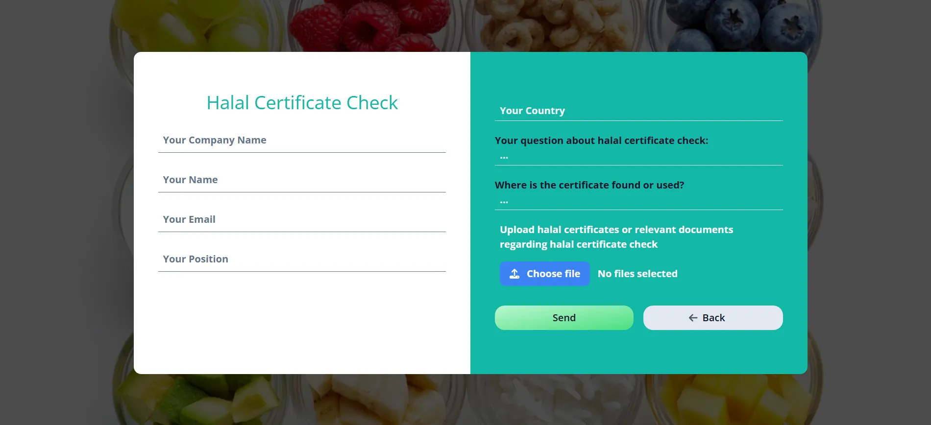
Task: Click into the Your Name field
Action: tap(302, 180)
